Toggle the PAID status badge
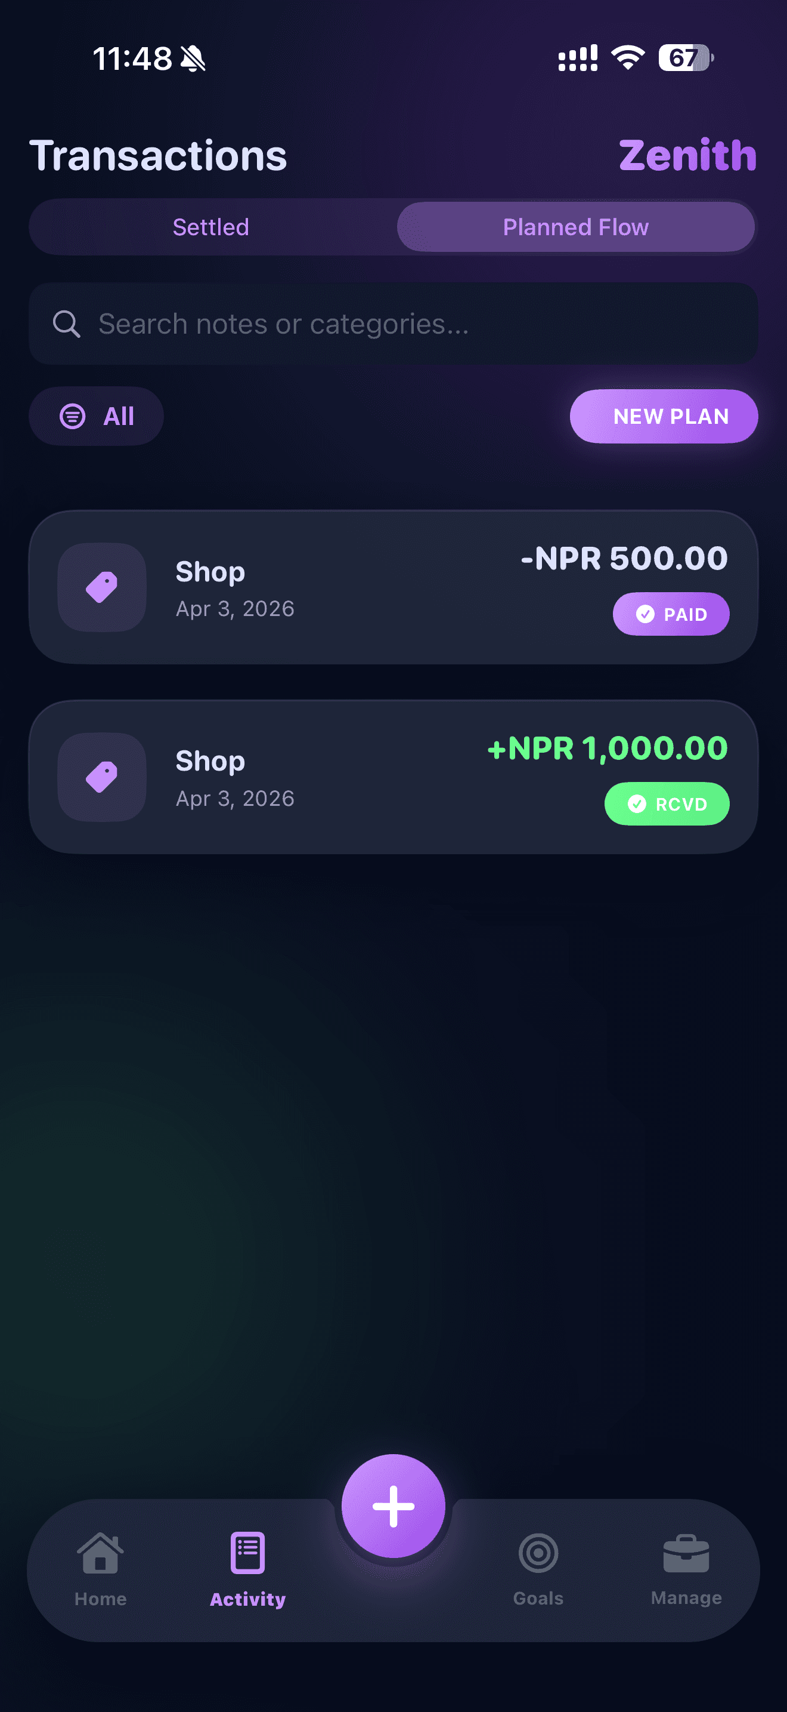 [x=671, y=614]
